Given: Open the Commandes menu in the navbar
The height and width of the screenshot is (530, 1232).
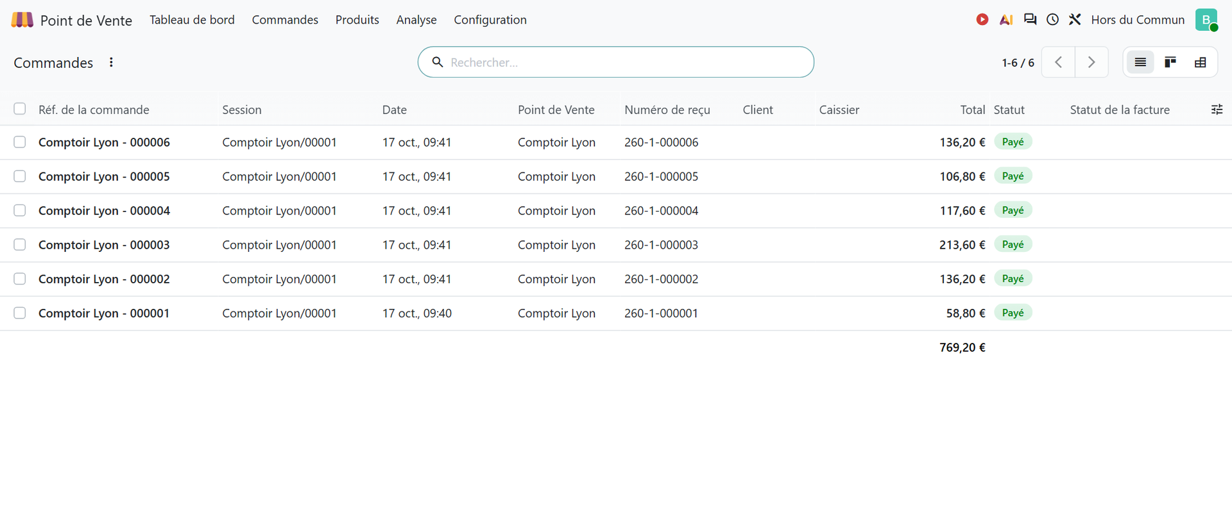Looking at the screenshot, I should pos(285,20).
